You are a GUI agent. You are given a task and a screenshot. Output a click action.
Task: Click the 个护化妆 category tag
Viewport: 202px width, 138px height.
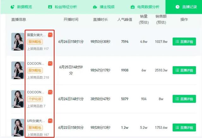pyautogui.click(x=35, y=99)
